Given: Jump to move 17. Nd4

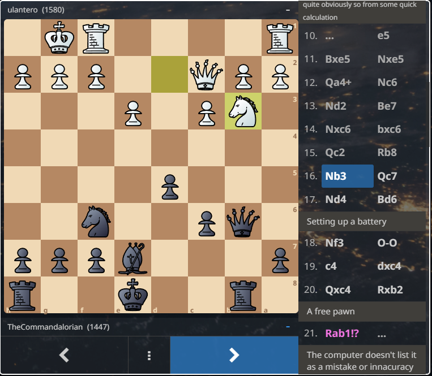Looking at the screenshot, I should click(x=336, y=200).
